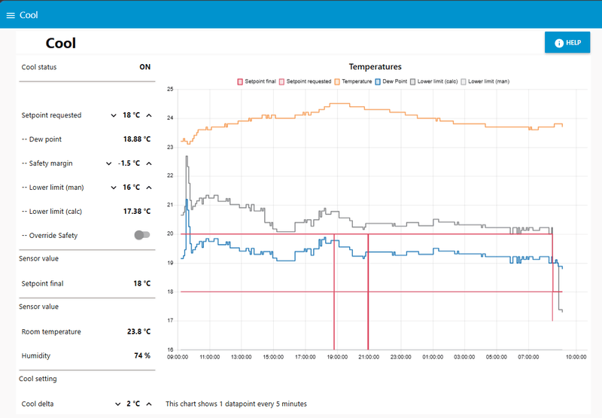Toggle the Temperature legend entry
Image resolution: width=602 pixels, height=418 pixels.
pos(353,81)
